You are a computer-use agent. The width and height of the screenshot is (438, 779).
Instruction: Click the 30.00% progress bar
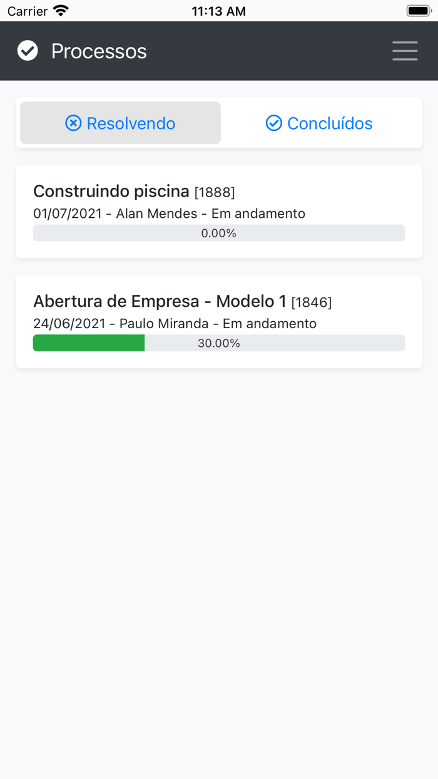(219, 343)
